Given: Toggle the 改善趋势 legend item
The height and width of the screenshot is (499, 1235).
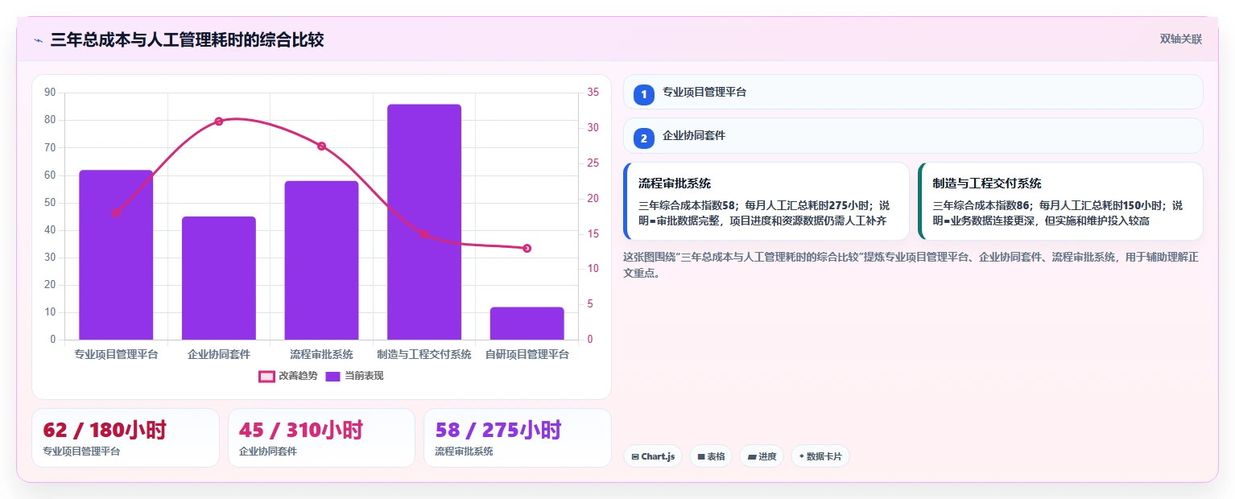Looking at the screenshot, I should 288,376.
